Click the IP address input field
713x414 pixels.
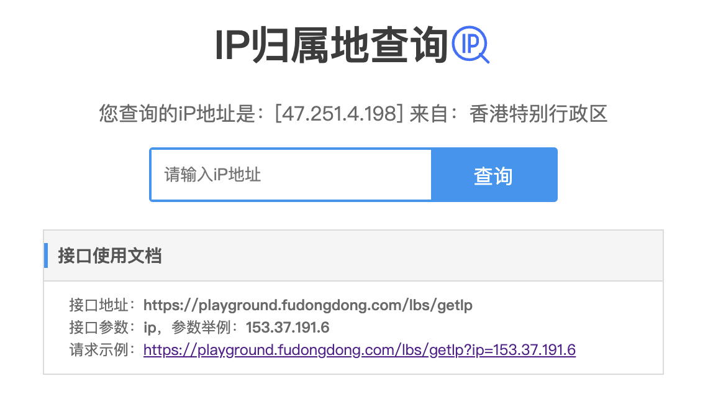click(291, 175)
